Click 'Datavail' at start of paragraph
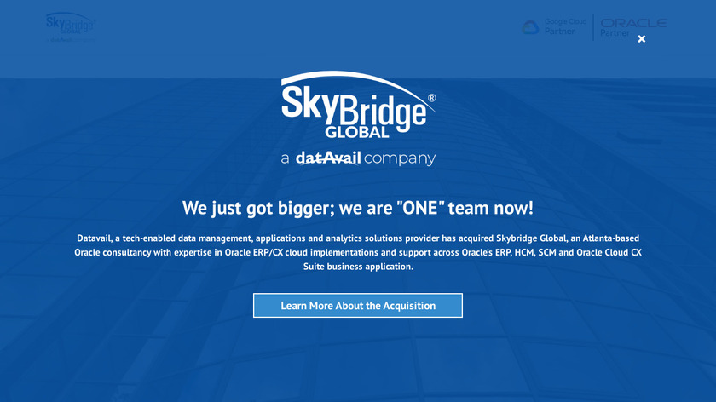The width and height of the screenshot is (716, 402). coord(94,238)
